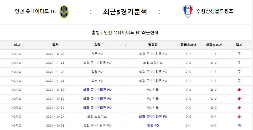Select the 수원삼성블루윙즈 team name header
Image resolution: width=253 pixels, height=130 pixels.
215,11
